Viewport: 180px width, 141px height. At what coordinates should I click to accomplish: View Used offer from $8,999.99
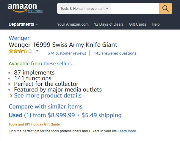coord(65,115)
